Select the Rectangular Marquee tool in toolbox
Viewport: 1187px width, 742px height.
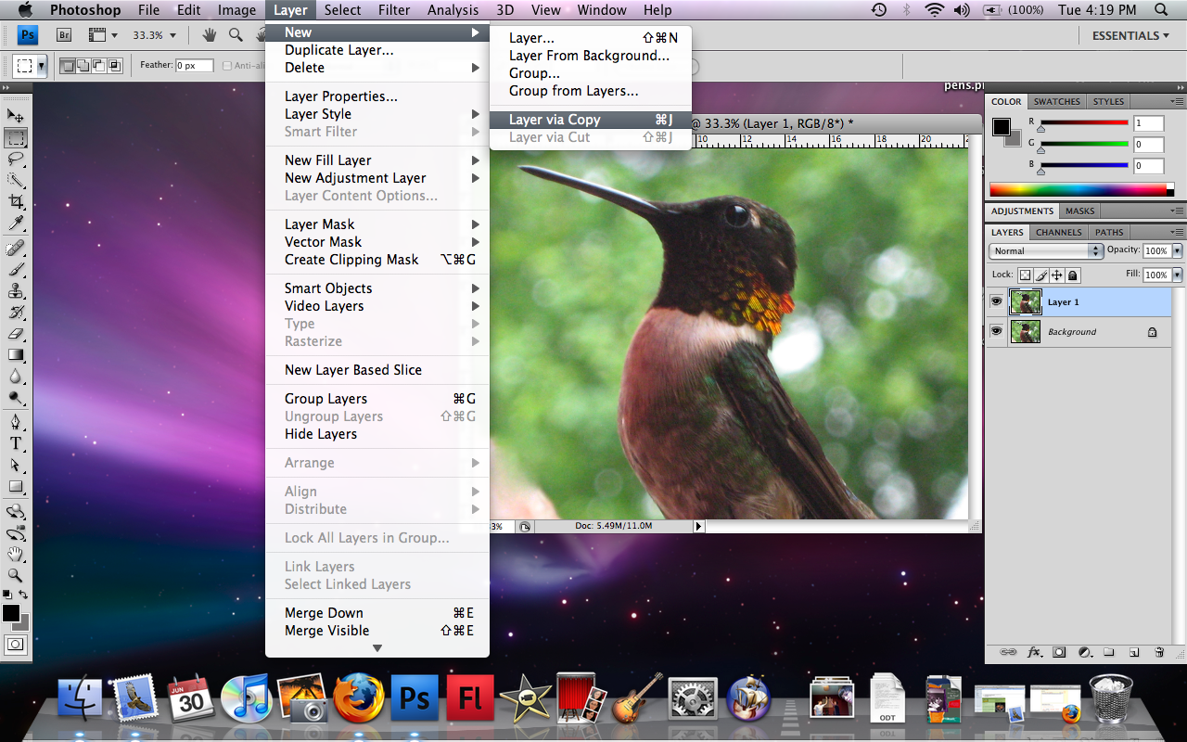[x=16, y=138]
